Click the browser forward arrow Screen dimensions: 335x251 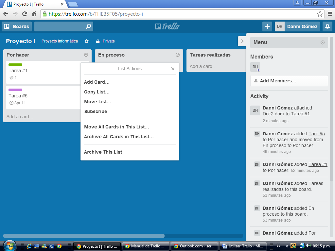pyautogui.click(x=15, y=14)
